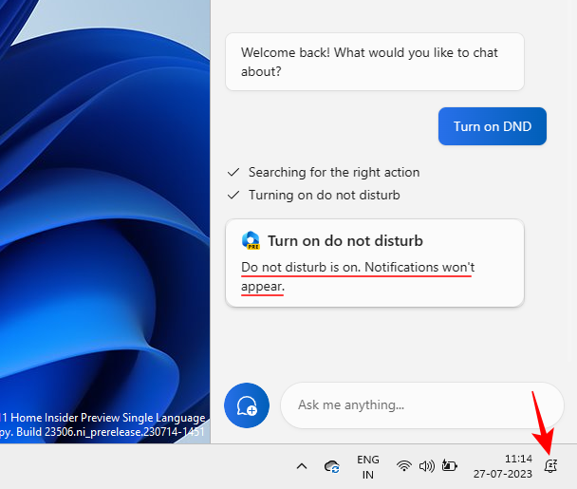Image resolution: width=577 pixels, height=489 pixels.
Task: Switch the ENG IN input language
Action: pos(367,467)
